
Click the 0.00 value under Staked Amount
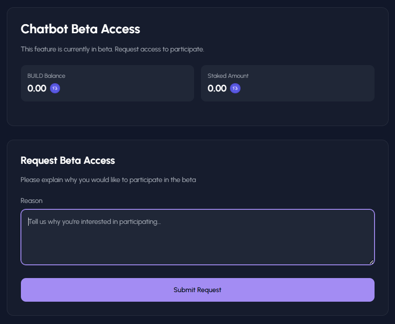(x=217, y=88)
